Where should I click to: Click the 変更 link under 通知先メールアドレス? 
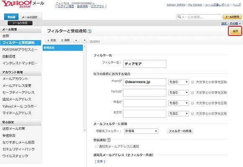pos(100,162)
